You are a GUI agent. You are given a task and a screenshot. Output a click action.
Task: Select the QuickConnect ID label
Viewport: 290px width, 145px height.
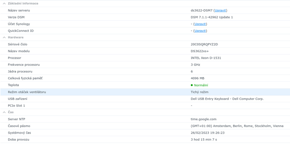coord(21,31)
